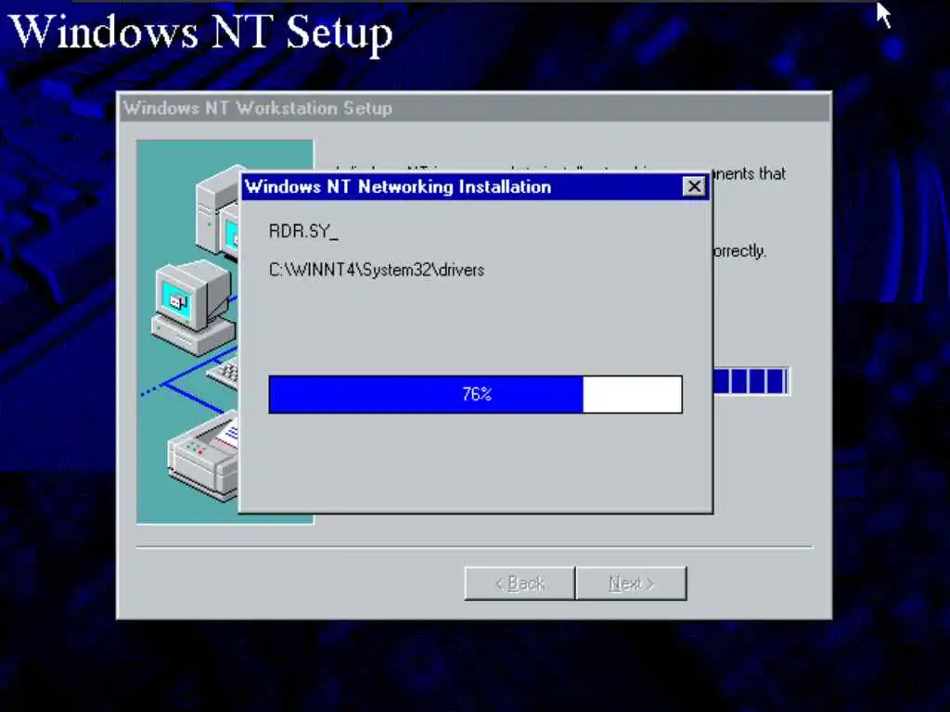Click the setup progress blocks behind the dialog
This screenshot has height=712, width=950.
coord(751,381)
